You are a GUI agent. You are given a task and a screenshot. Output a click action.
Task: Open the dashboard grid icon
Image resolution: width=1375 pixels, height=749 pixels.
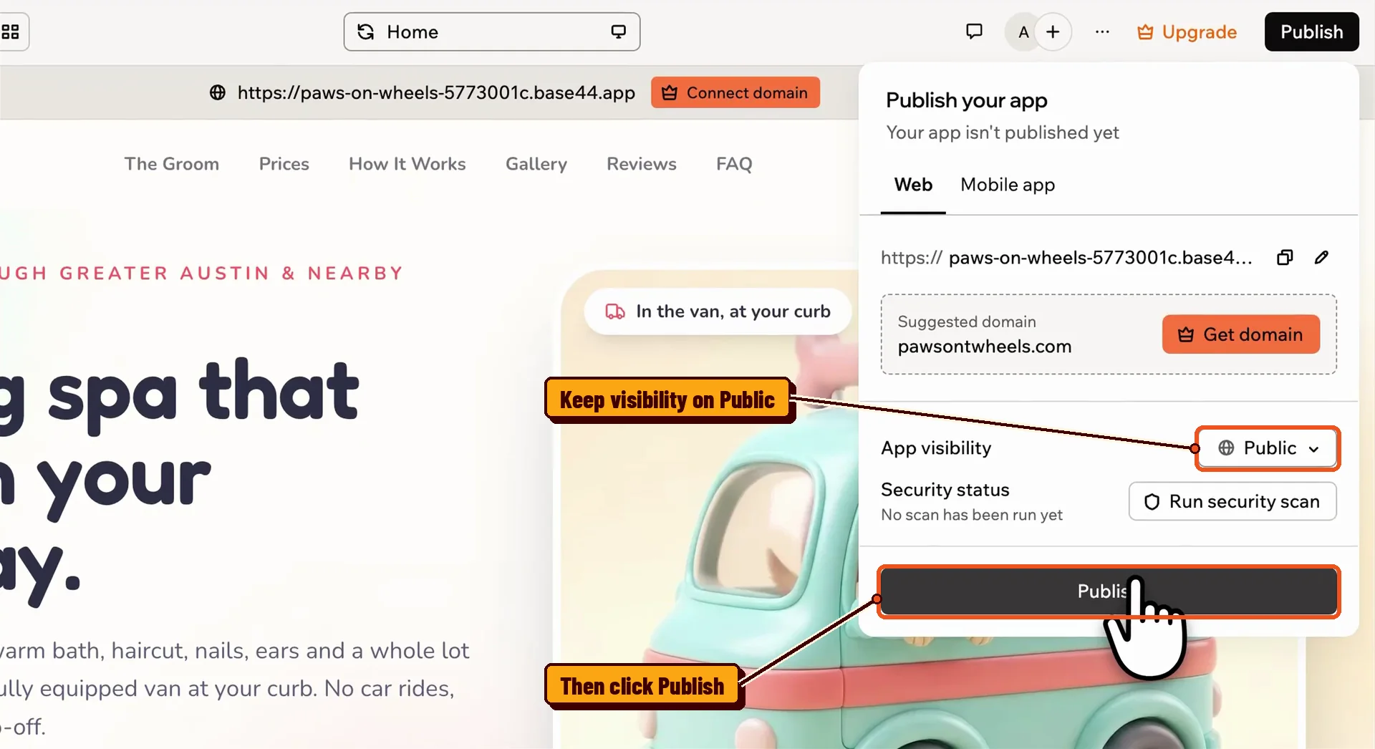click(x=10, y=32)
